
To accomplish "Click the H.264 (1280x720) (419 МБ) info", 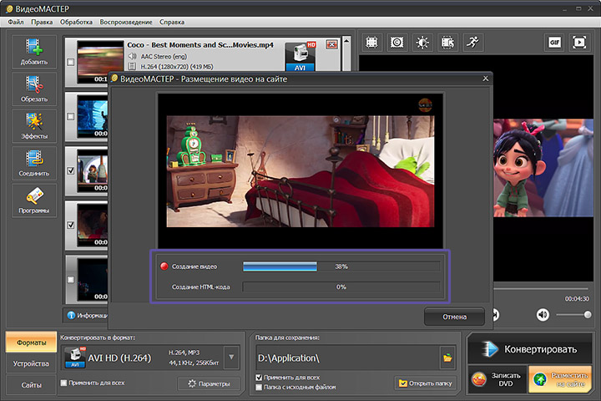I will coord(177,66).
